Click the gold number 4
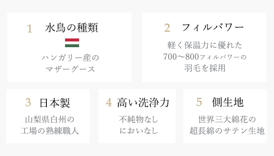This screenshot has height=156, width=274. (109, 102)
